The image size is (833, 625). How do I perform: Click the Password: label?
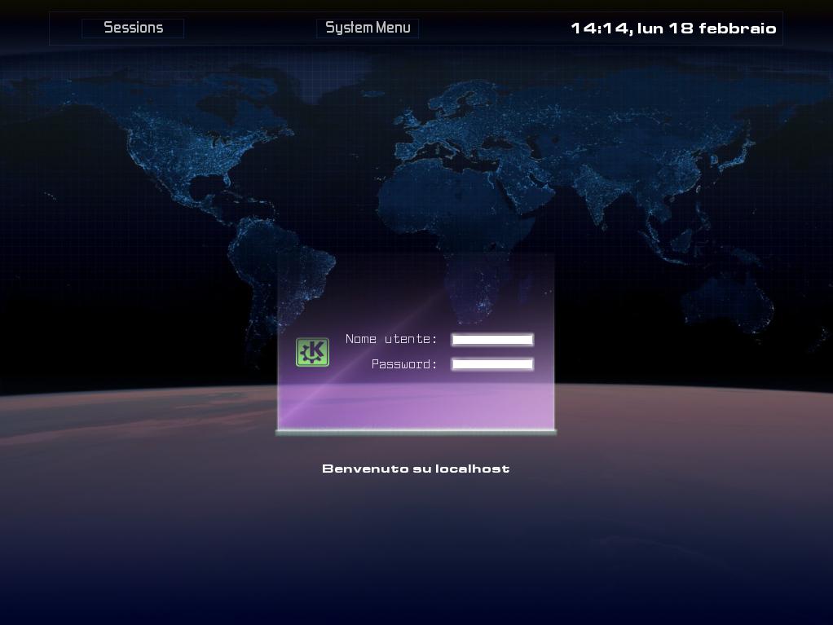[403, 364]
